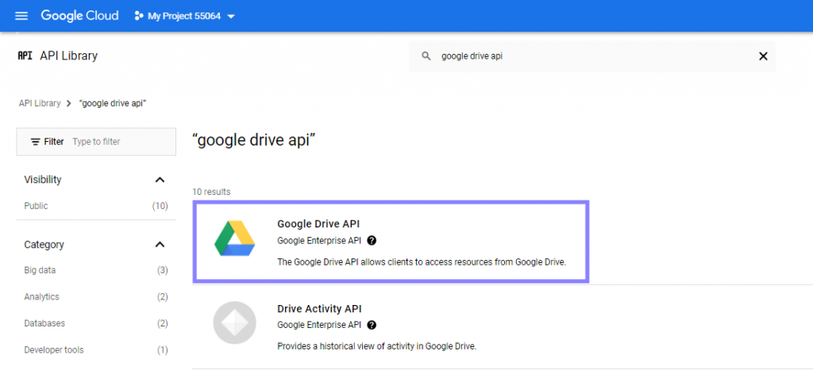
Task: Click help icon beside Drive Activity API enterprise label
Action: (372, 325)
